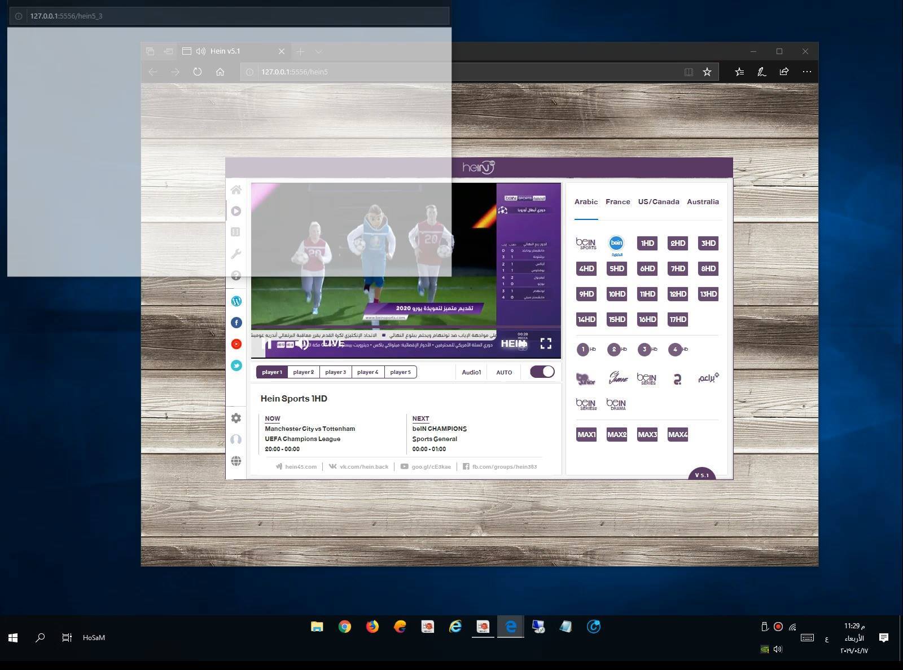The image size is (903, 670).
Task: Open the vk.com/hein.back footer link
Action: [359, 466]
